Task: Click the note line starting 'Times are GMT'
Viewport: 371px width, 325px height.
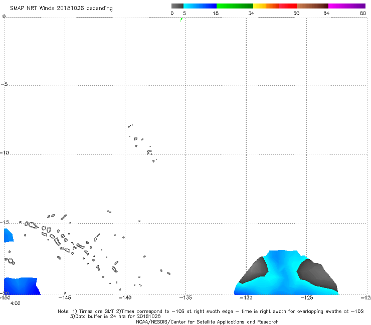Action: coord(211,311)
